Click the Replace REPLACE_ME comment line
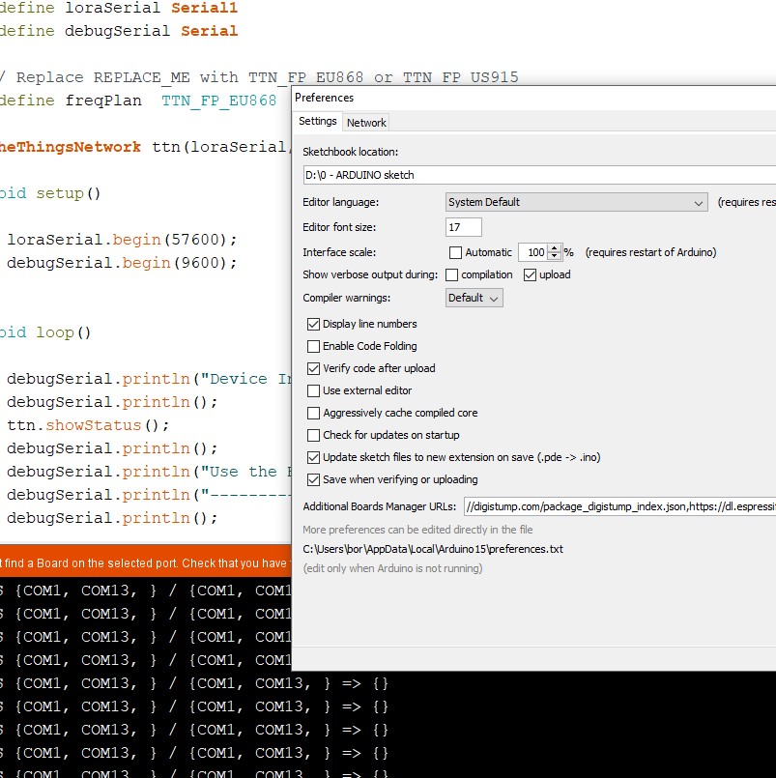Image resolution: width=776 pixels, height=778 pixels. coord(259,77)
